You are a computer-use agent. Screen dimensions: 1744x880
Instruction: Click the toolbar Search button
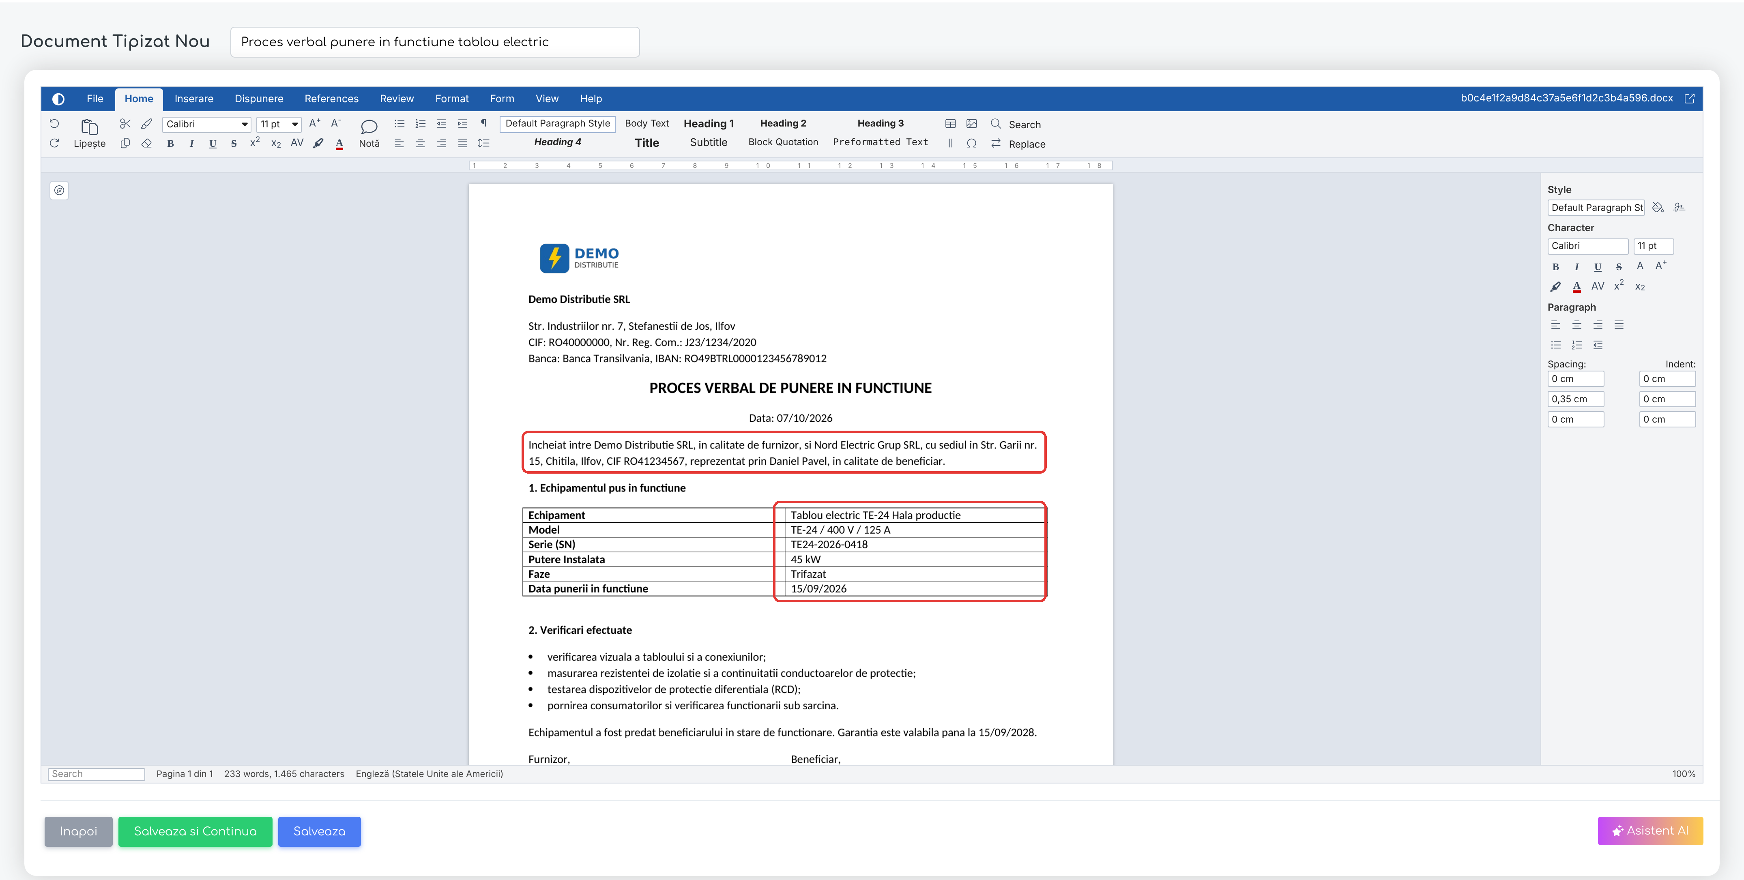pyautogui.click(x=1016, y=124)
